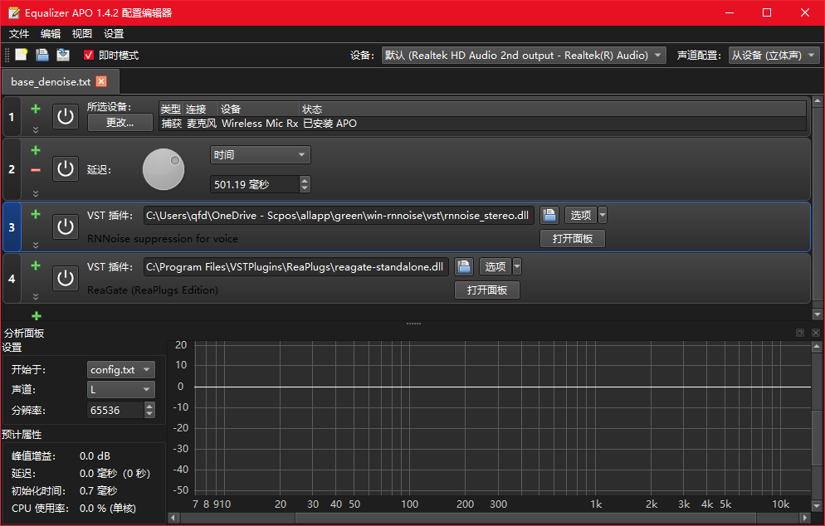Image resolution: width=825 pixels, height=526 pixels.
Task: Open the 设备 device dropdown
Action: point(524,56)
